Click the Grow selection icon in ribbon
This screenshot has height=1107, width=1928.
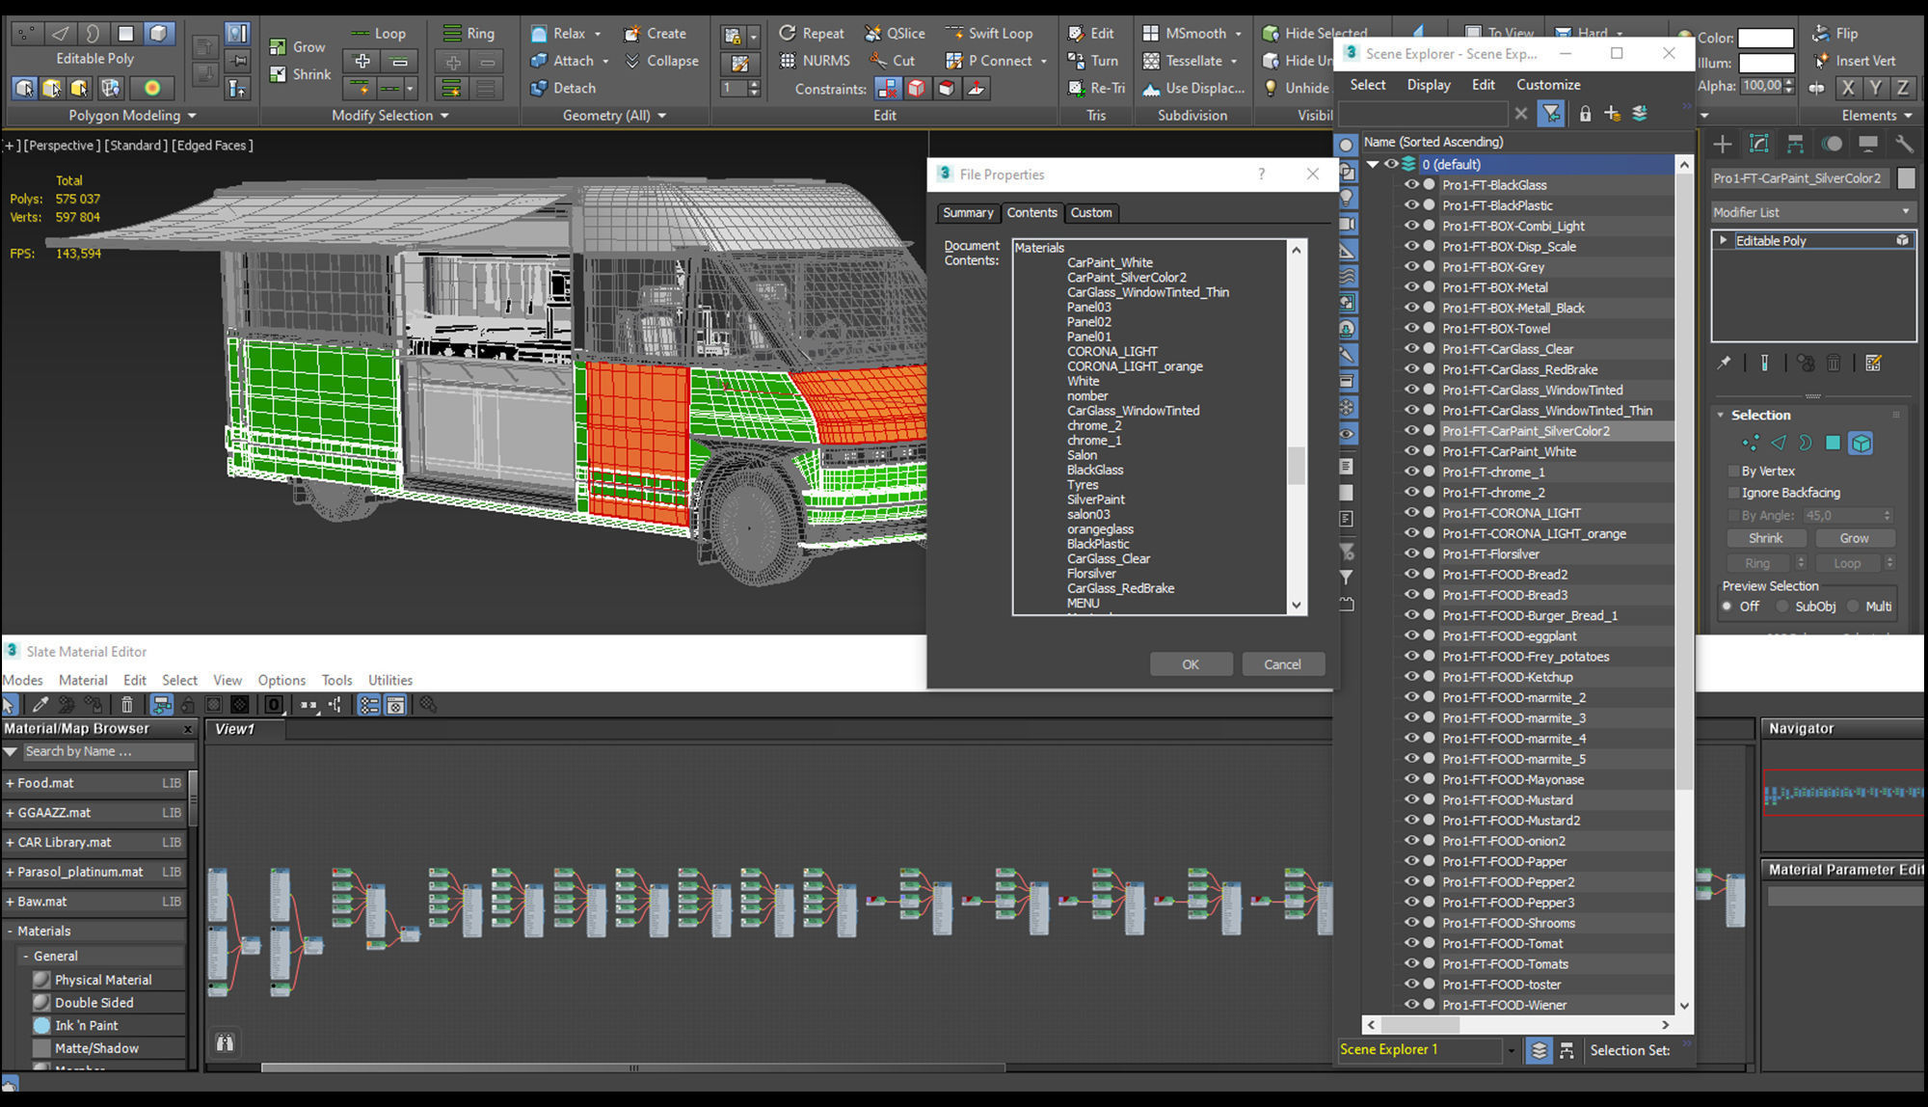click(x=278, y=46)
